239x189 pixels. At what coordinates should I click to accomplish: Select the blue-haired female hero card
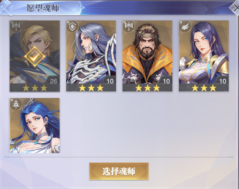coord(35,126)
